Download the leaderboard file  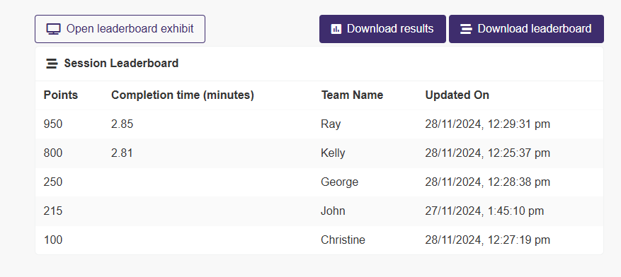tap(526, 29)
